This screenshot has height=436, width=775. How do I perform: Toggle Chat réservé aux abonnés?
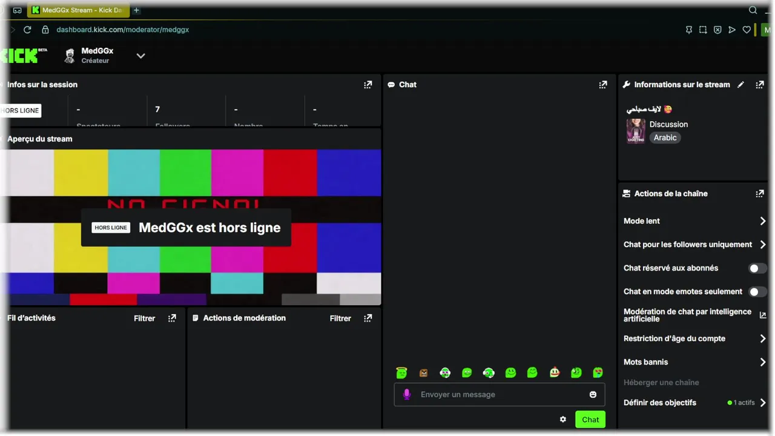pyautogui.click(x=757, y=268)
